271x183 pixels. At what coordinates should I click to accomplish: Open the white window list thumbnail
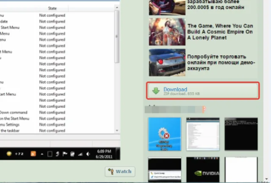coord(203,134)
